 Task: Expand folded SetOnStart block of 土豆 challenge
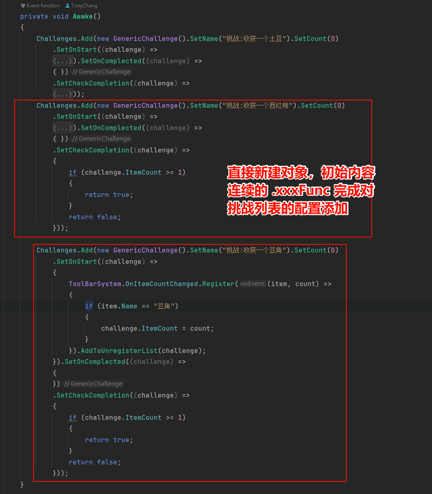coord(63,61)
